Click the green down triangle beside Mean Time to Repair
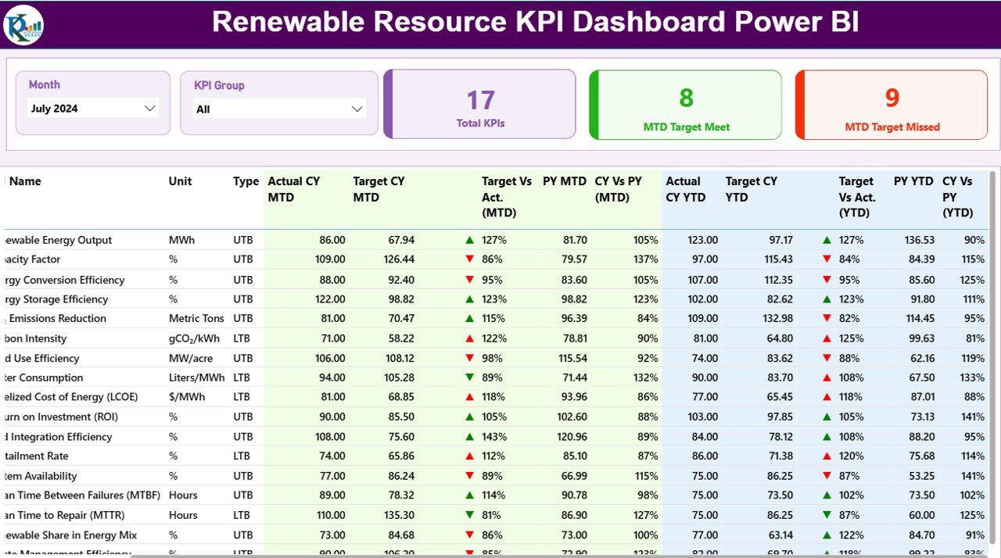Screen dimensions: 1001x558 point(469,514)
